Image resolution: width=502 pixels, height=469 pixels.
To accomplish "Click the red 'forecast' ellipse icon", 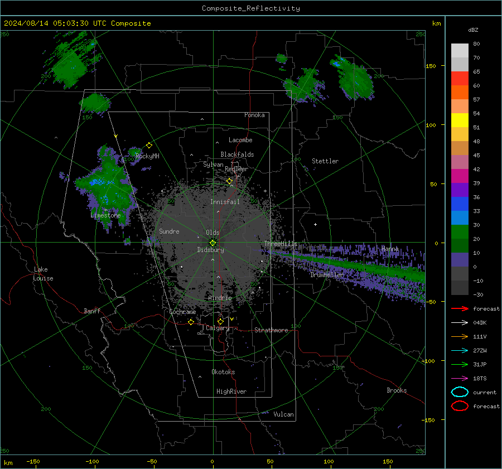I will pos(460,406).
